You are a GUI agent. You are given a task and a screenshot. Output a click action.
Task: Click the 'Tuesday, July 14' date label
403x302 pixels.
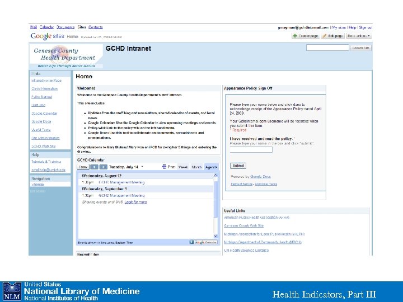pyautogui.click(x=124, y=167)
